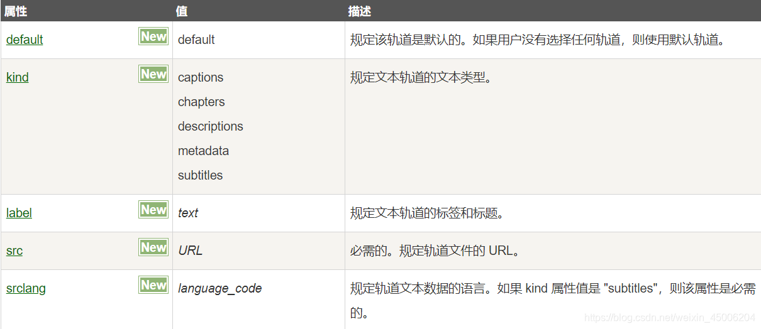761x329 pixels.
Task: Select the 'metadata' value
Action: pos(203,151)
